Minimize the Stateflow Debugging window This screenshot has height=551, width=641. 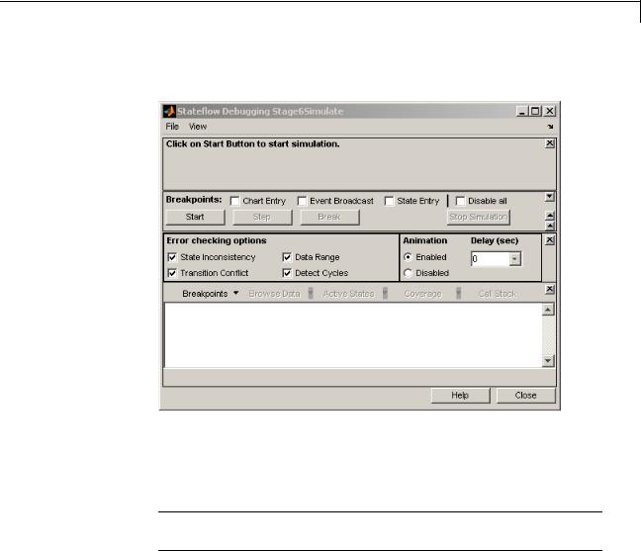521,111
